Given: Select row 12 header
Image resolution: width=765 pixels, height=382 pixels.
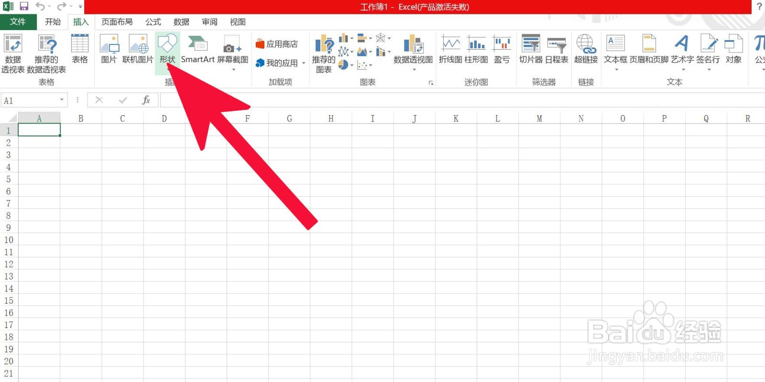Looking at the screenshot, I should [x=9, y=264].
